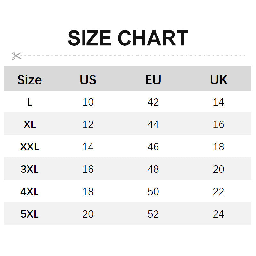Click UK value 20 in 3XL row
The width and height of the screenshot is (256, 256).
click(x=219, y=169)
